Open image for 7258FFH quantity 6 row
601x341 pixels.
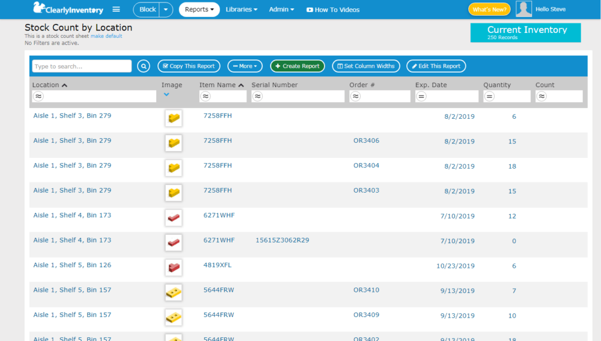[174, 118]
